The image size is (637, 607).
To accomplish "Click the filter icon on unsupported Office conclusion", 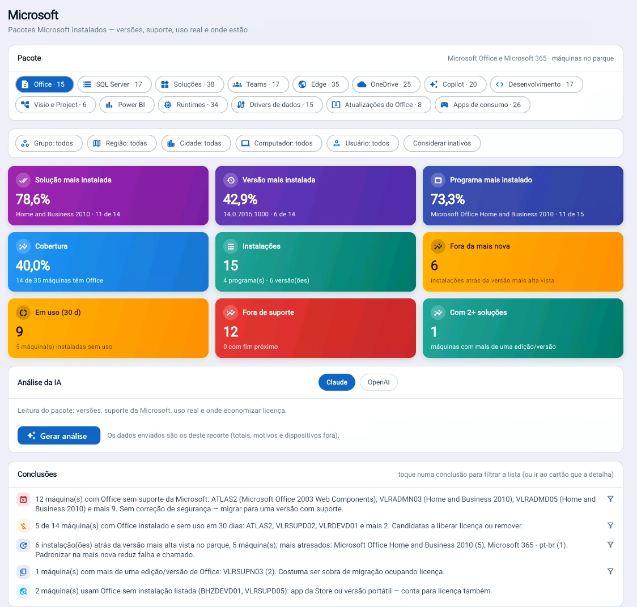I will coord(610,499).
